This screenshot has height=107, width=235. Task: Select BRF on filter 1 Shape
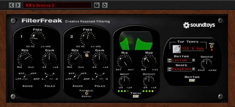(37, 79)
